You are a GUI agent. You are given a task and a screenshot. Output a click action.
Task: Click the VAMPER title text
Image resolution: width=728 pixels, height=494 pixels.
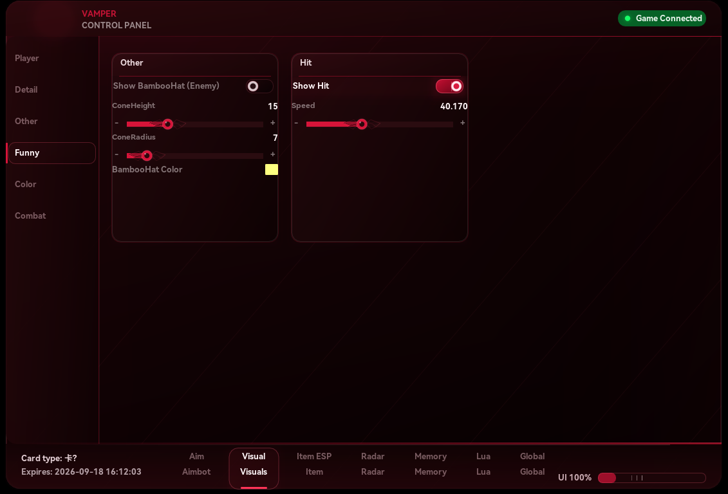tap(99, 14)
